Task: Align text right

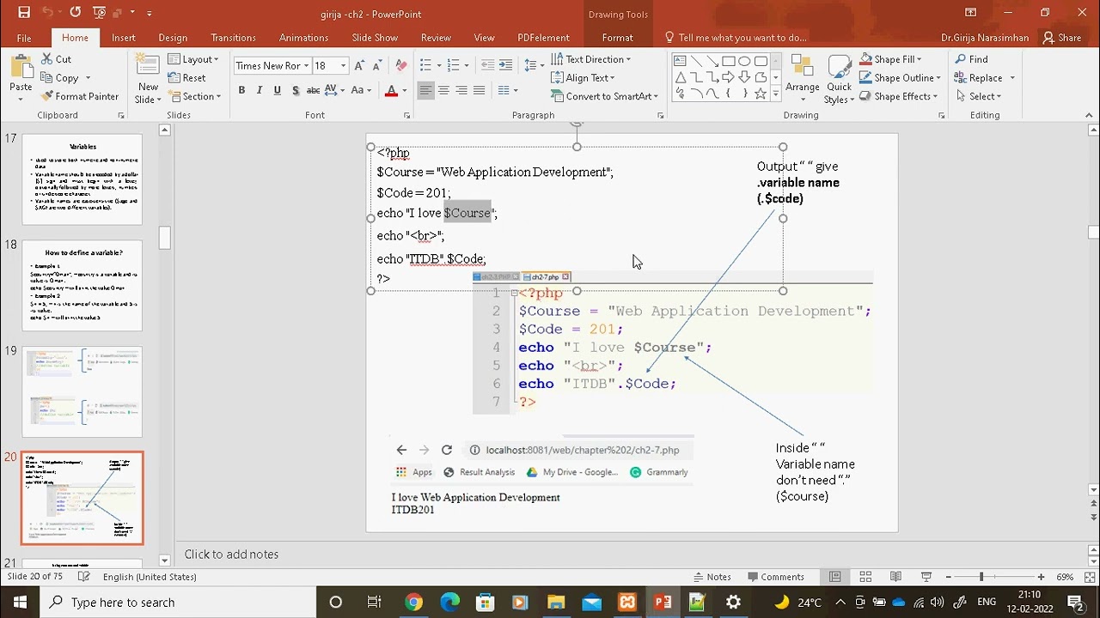Action: click(461, 90)
